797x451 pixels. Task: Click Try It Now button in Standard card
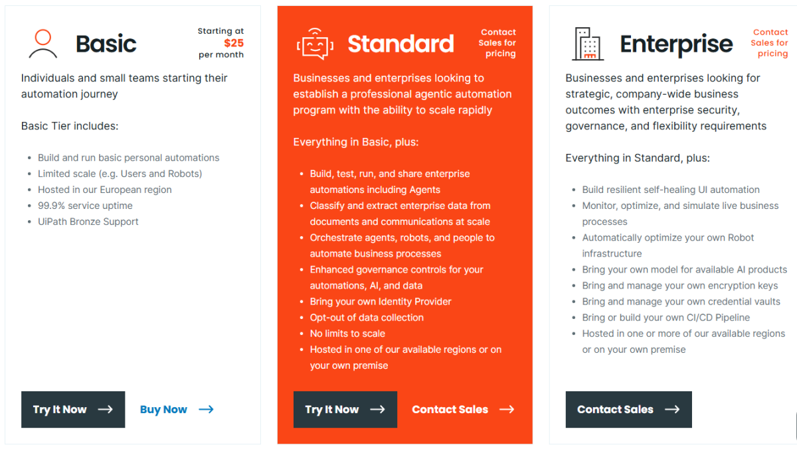point(345,409)
